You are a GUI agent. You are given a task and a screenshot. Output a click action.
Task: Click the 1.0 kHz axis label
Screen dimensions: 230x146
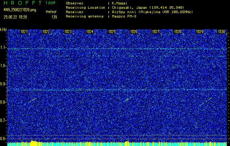(x=3, y=66)
